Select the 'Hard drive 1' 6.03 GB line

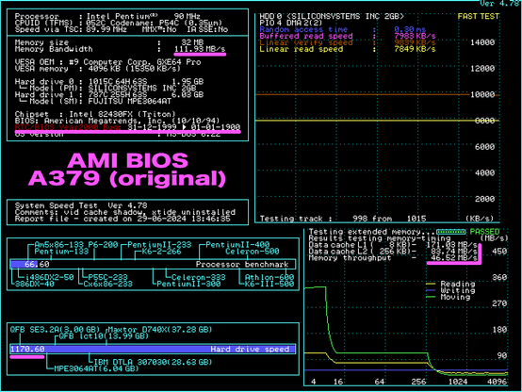pyautogui.click(x=109, y=94)
